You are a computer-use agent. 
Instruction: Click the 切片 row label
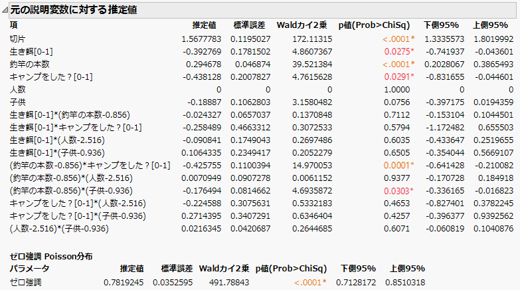17,39
